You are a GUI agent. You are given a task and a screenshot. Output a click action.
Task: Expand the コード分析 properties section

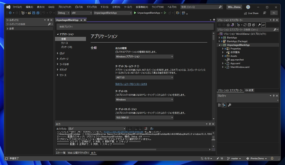pos(58,64)
